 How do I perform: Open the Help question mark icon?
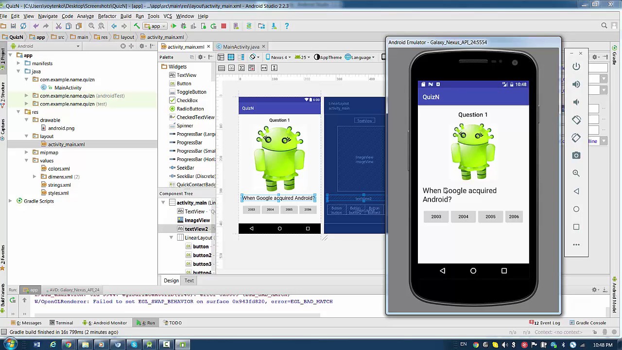tap(287, 26)
